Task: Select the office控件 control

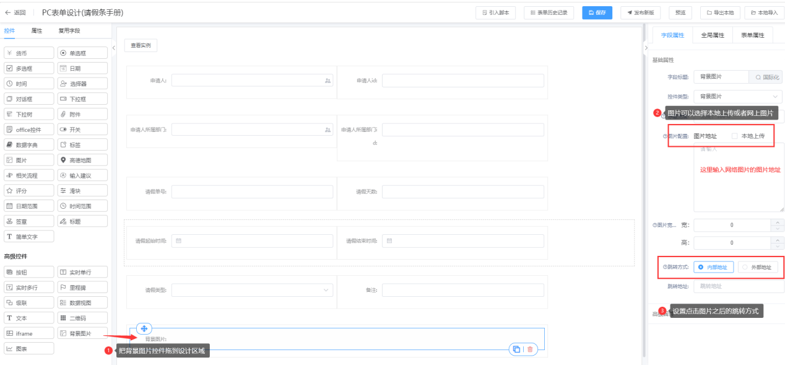Action: (28, 130)
